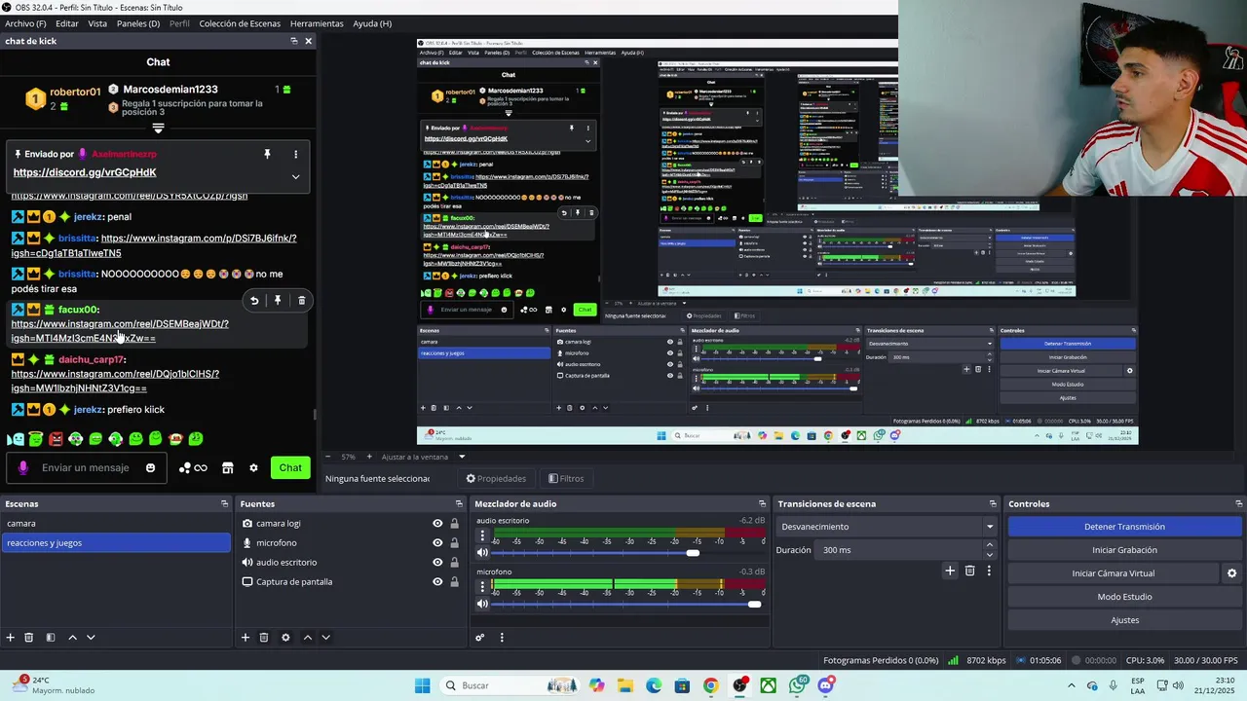Click Detener Transmisión button

coord(1124,527)
